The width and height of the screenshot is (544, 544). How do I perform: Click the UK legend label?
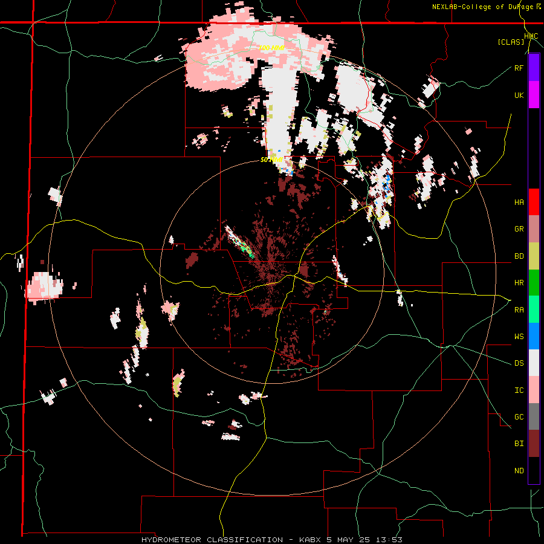tap(519, 95)
